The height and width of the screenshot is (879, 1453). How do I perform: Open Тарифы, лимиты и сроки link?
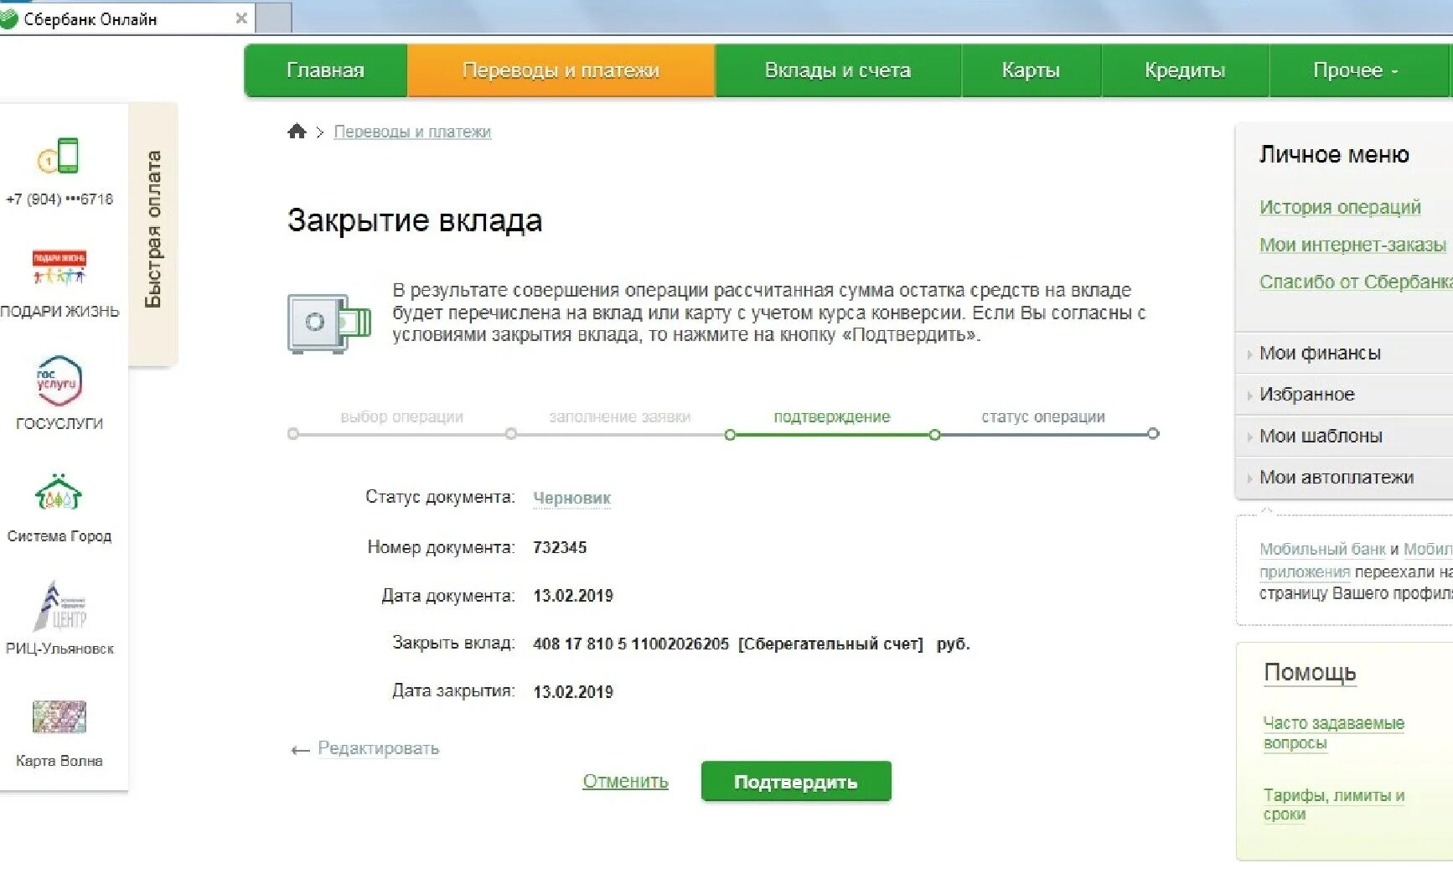click(x=1333, y=804)
